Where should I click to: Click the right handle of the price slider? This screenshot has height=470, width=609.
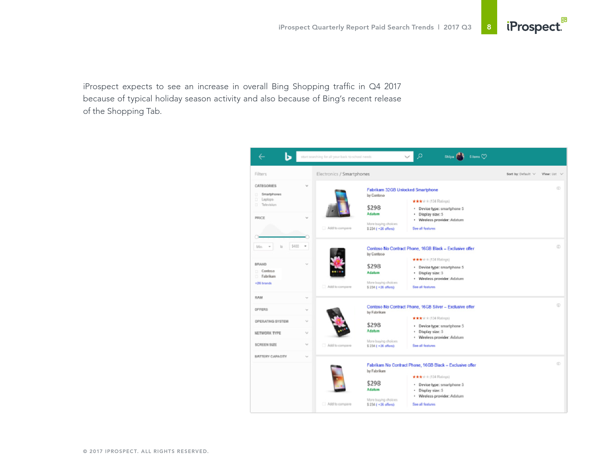(x=307, y=237)
